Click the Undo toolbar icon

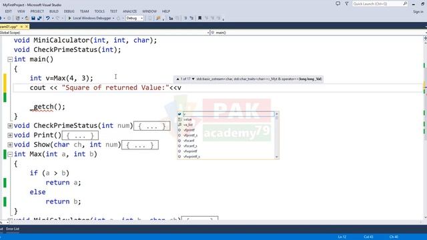(x=47, y=18)
